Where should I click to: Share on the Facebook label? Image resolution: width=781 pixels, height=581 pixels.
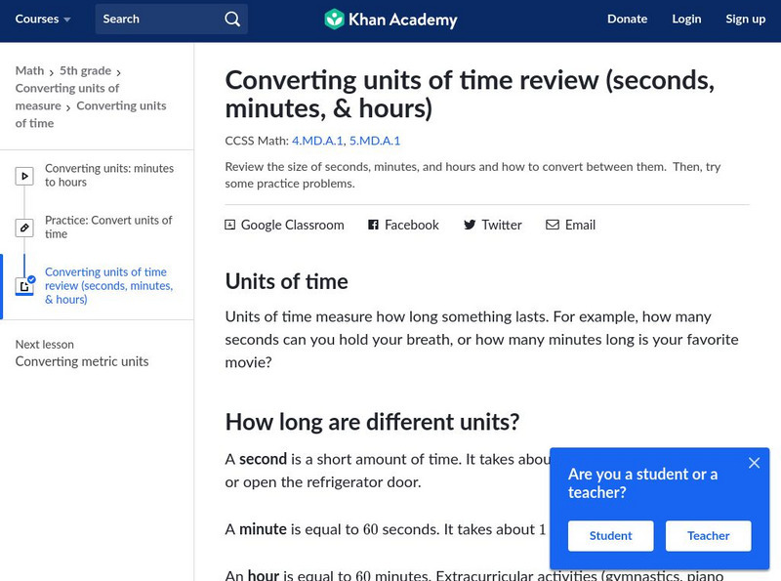tap(411, 225)
